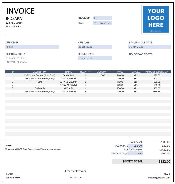175x184 pixels.
Task: Open the indzara.com website link
Action: pos(76,177)
